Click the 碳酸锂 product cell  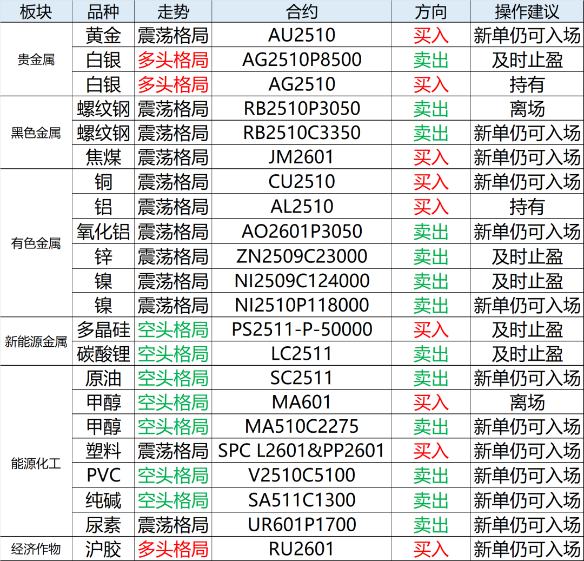103,354
